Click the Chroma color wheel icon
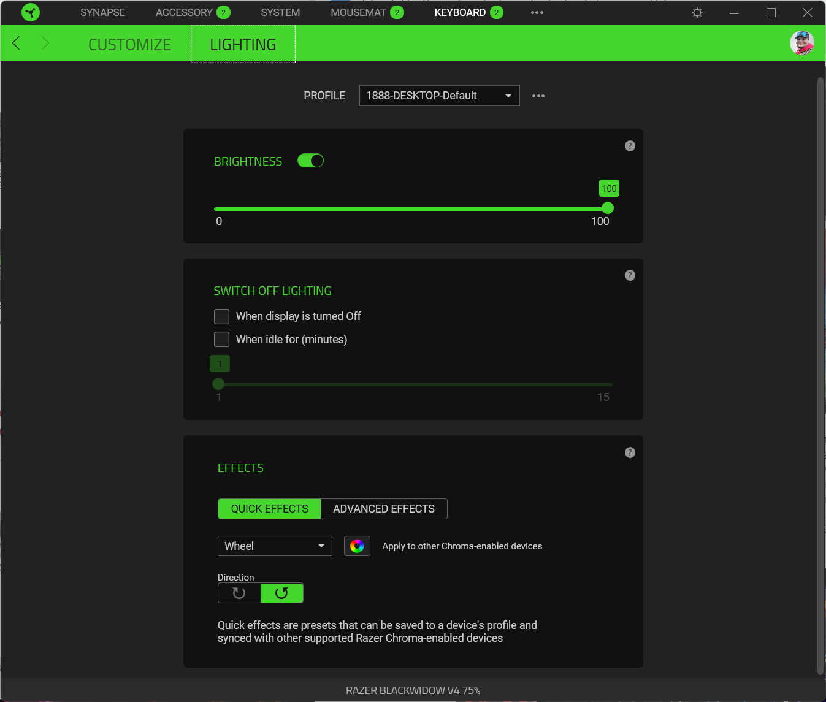826x702 pixels. [x=357, y=546]
